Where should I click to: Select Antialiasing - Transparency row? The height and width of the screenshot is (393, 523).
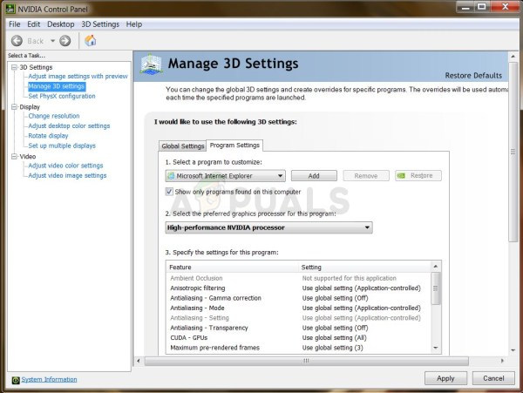point(298,328)
